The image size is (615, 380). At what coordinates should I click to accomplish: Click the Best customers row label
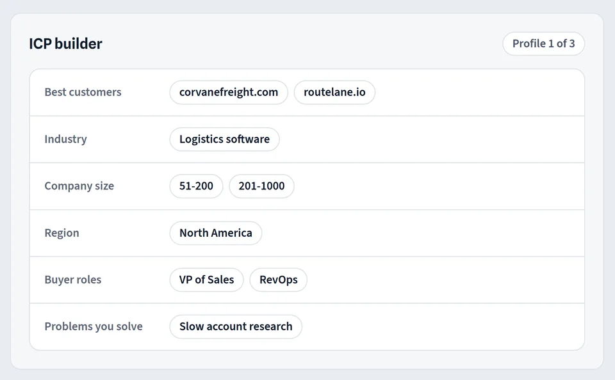(x=83, y=92)
